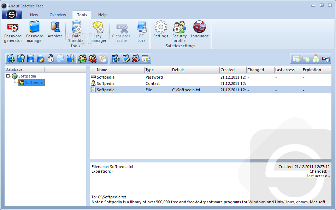Click the user with green arrow icon
Image resolution: width=336 pixels, height=210 pixels.
[316, 58]
